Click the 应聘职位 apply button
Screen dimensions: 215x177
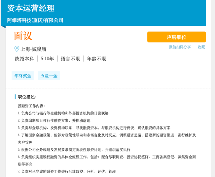pos(176,37)
